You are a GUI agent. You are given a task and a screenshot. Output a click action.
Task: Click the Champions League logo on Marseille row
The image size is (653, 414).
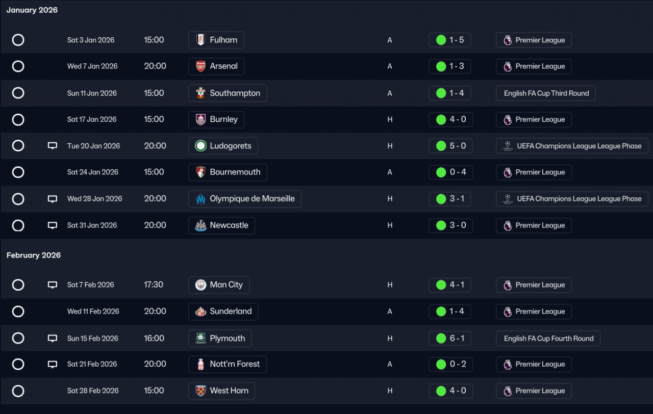(508, 199)
